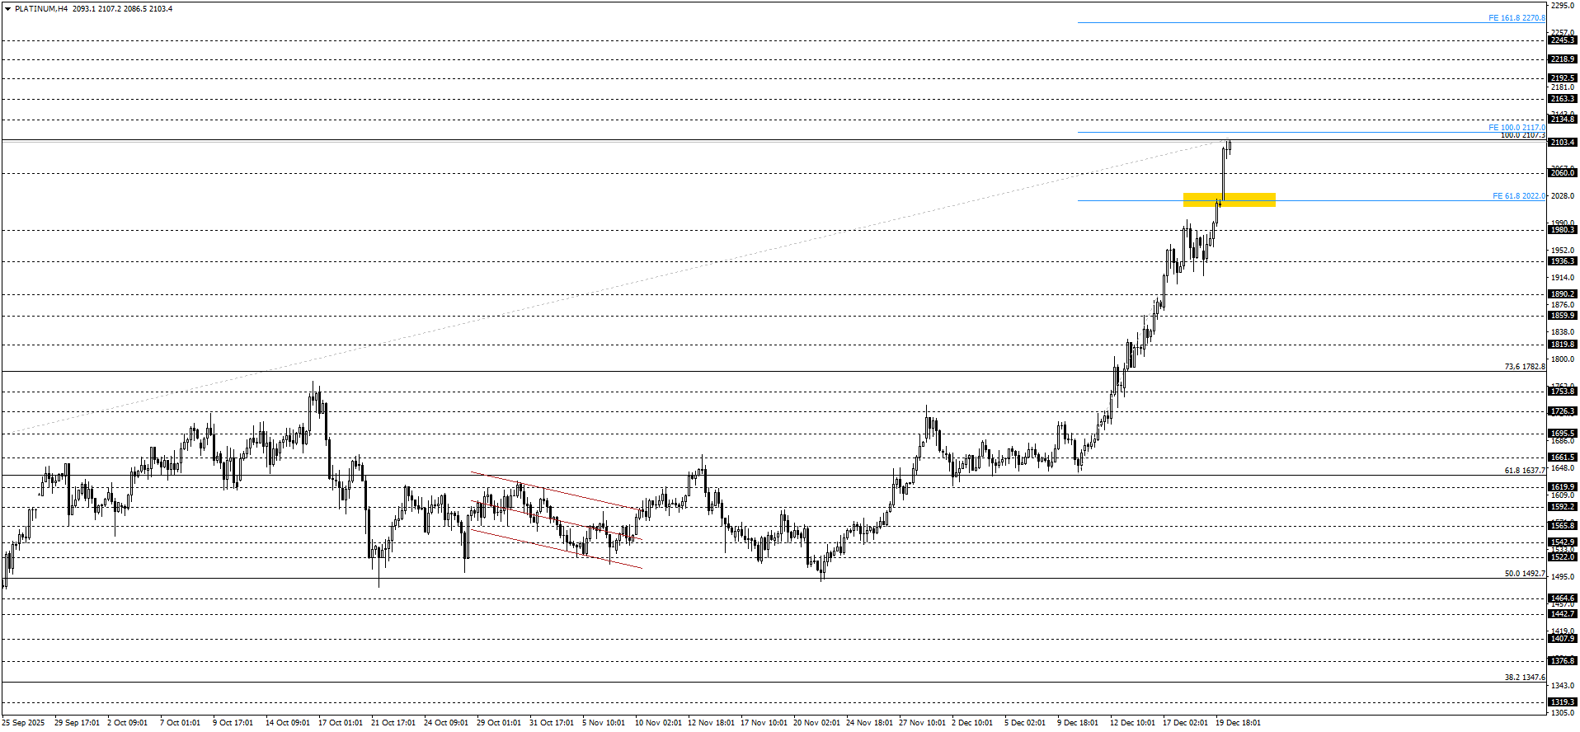Click the FE 100.0 2117.0 label
This screenshot has width=1580, height=732.
click(1516, 128)
